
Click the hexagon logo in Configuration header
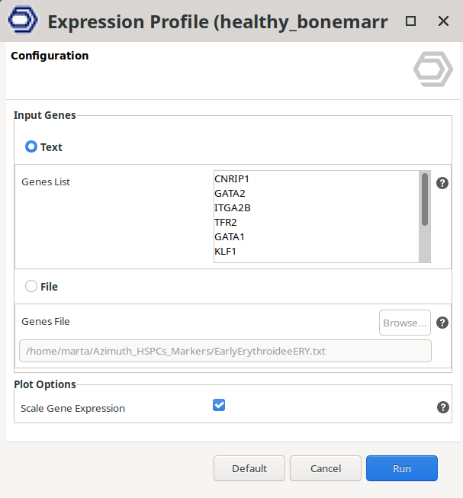433,69
